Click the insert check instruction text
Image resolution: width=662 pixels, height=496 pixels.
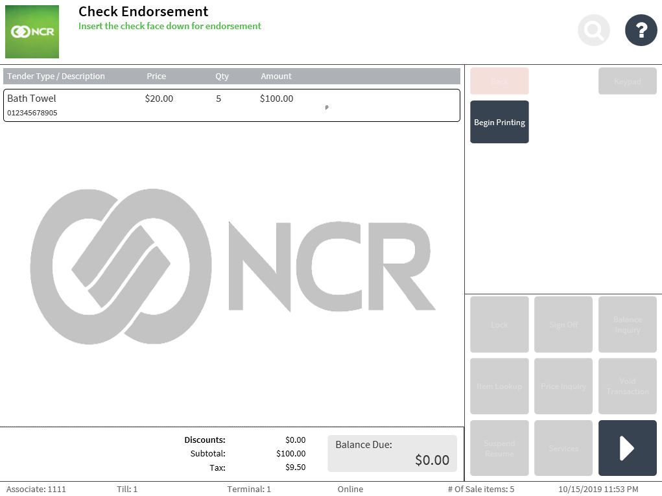point(170,26)
